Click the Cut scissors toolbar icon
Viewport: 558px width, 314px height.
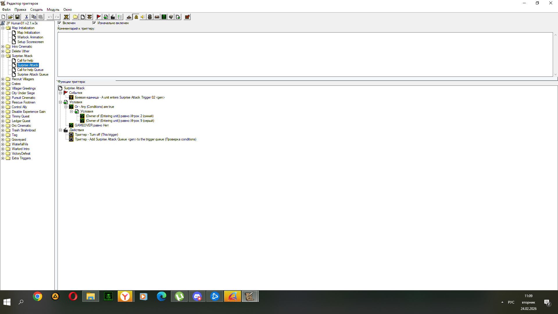[26, 17]
